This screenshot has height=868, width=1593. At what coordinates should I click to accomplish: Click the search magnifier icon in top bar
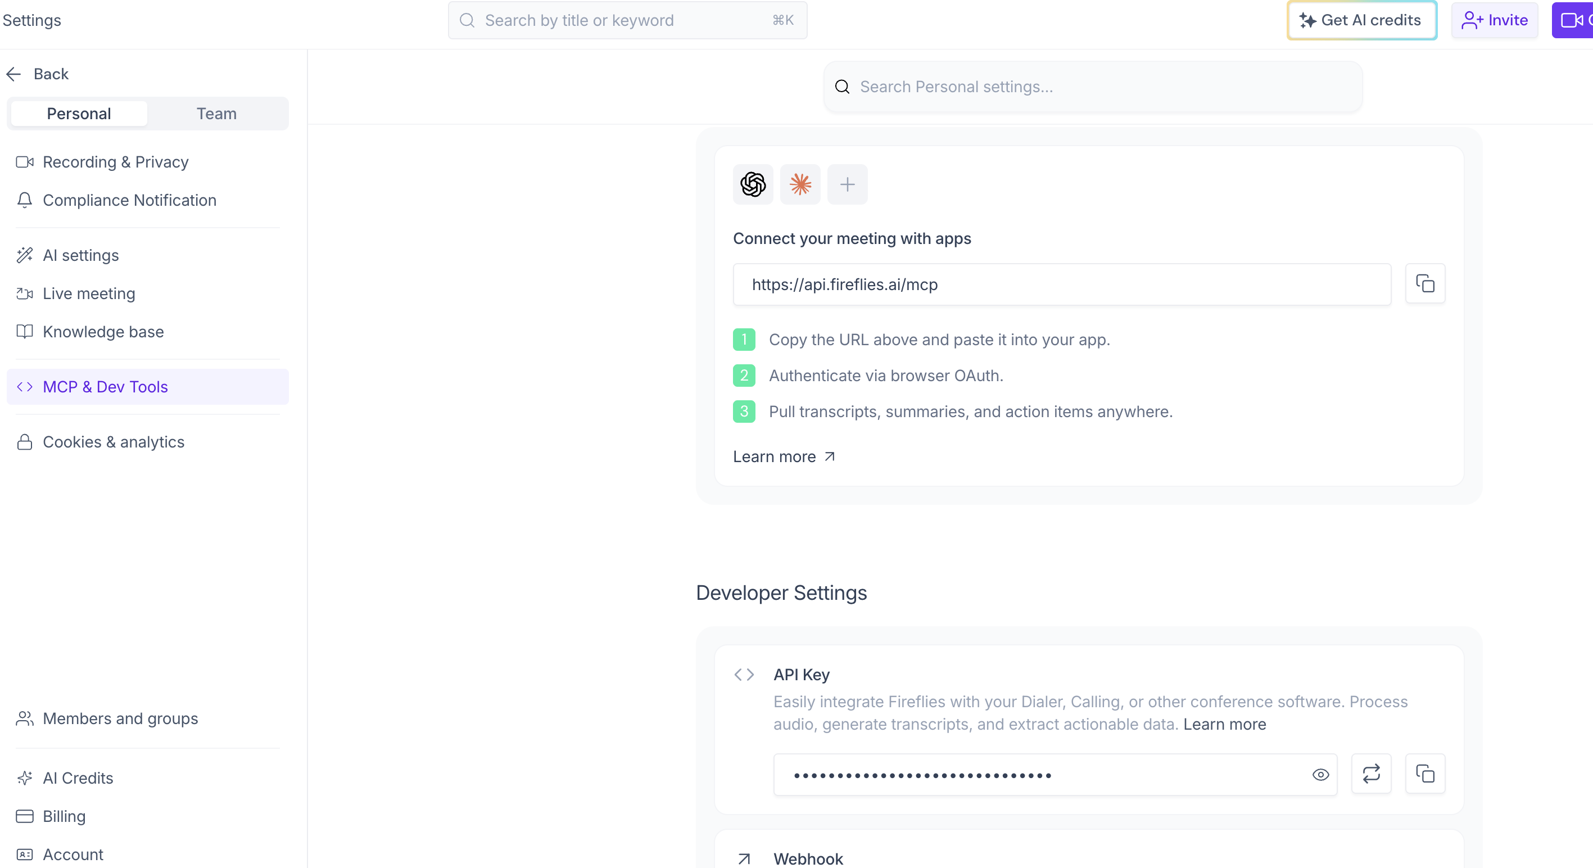467,20
